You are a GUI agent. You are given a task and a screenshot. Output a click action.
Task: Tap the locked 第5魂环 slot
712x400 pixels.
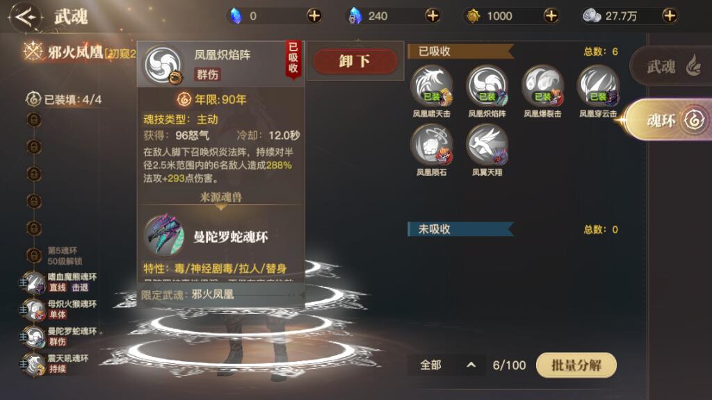(x=54, y=256)
